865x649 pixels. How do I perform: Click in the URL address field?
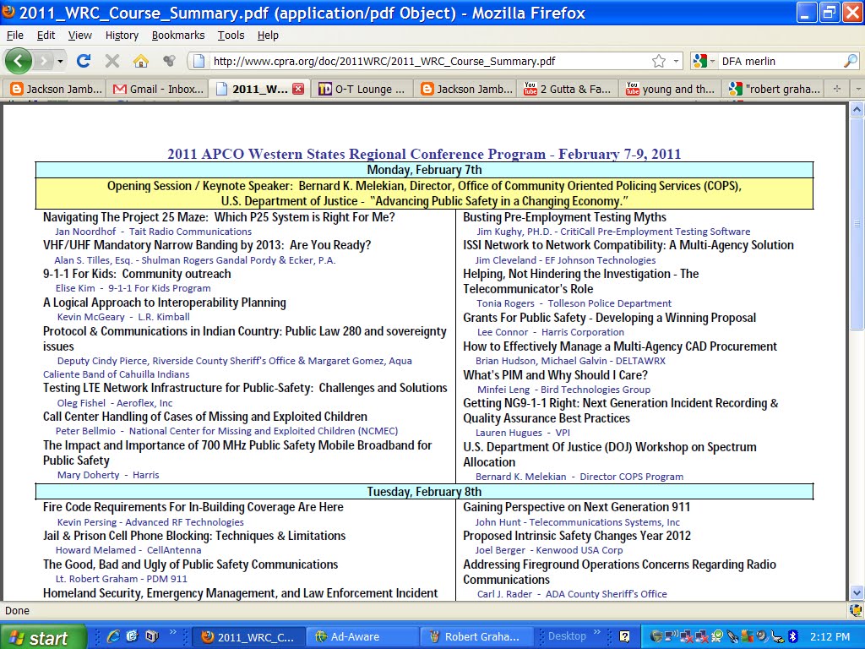coord(429,61)
